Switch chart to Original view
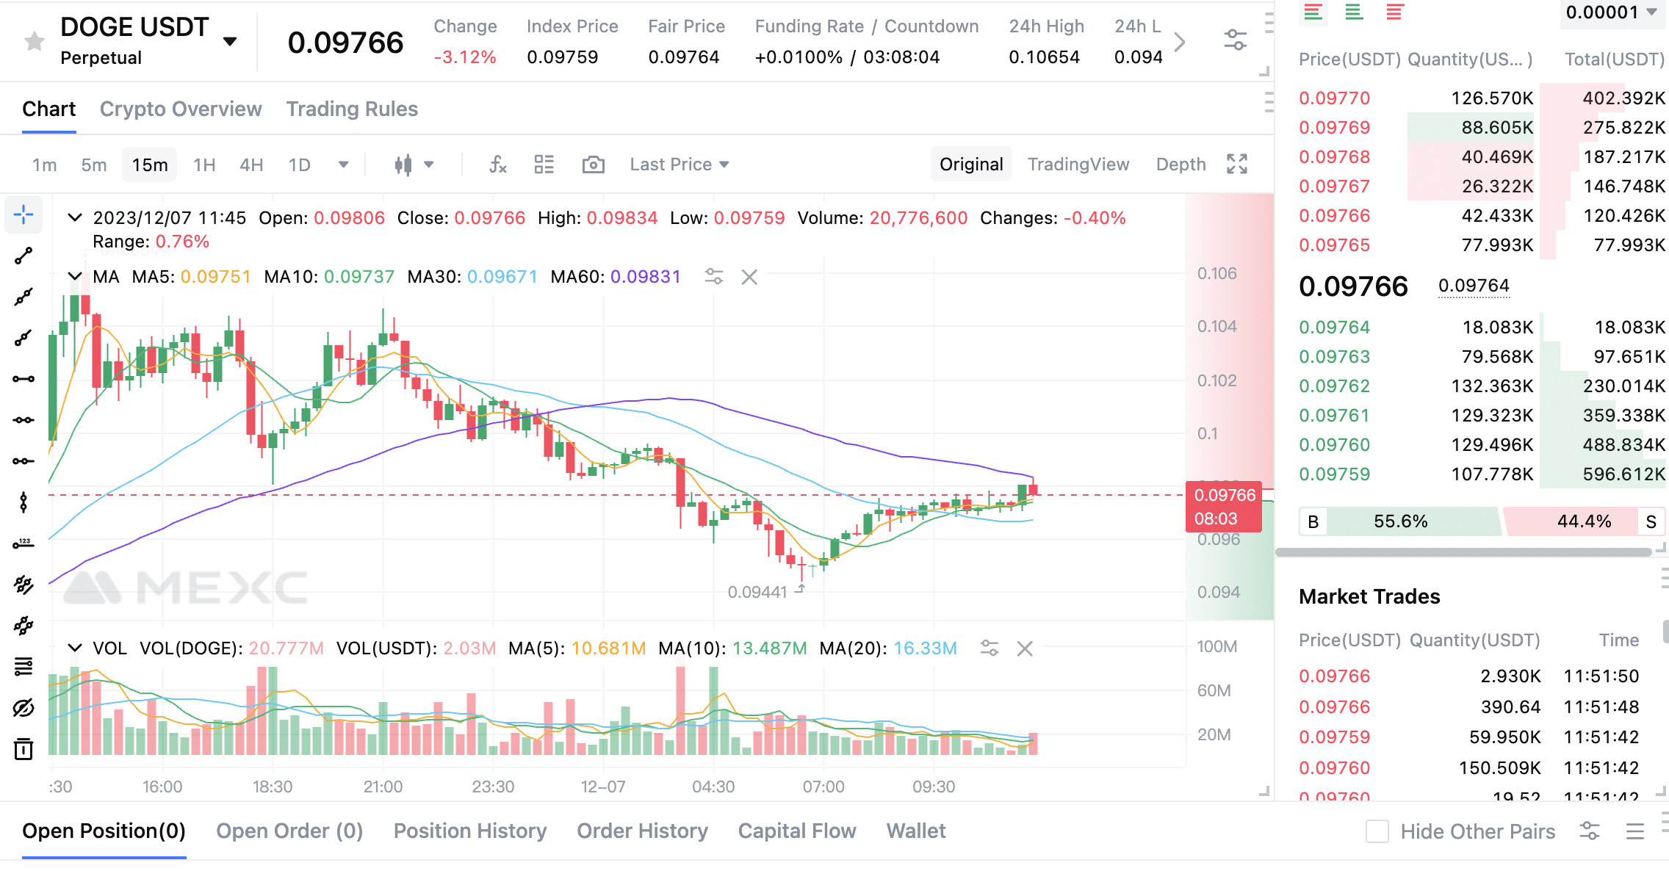The width and height of the screenshot is (1669, 871). pyautogui.click(x=971, y=165)
